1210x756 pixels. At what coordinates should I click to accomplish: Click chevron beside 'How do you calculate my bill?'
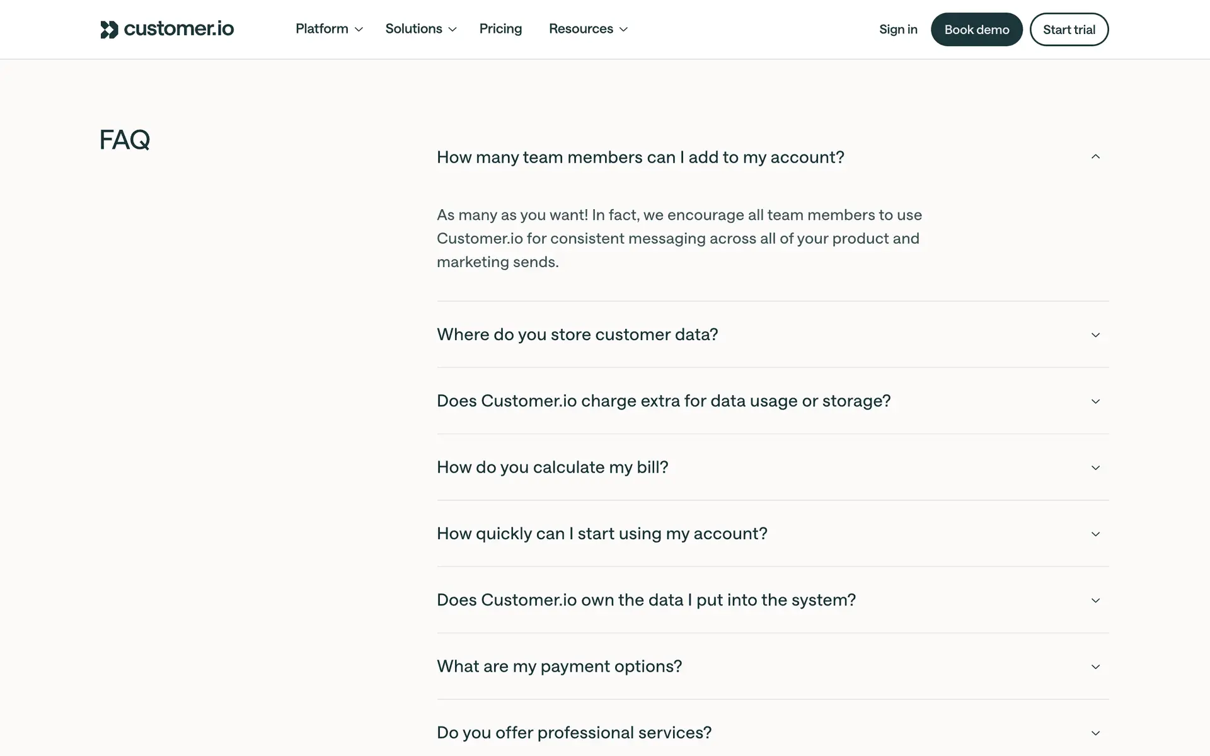pos(1095,467)
